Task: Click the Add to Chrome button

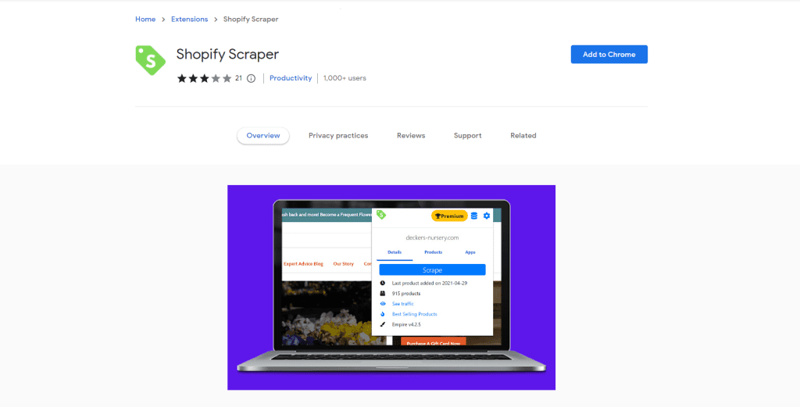Action: point(609,55)
